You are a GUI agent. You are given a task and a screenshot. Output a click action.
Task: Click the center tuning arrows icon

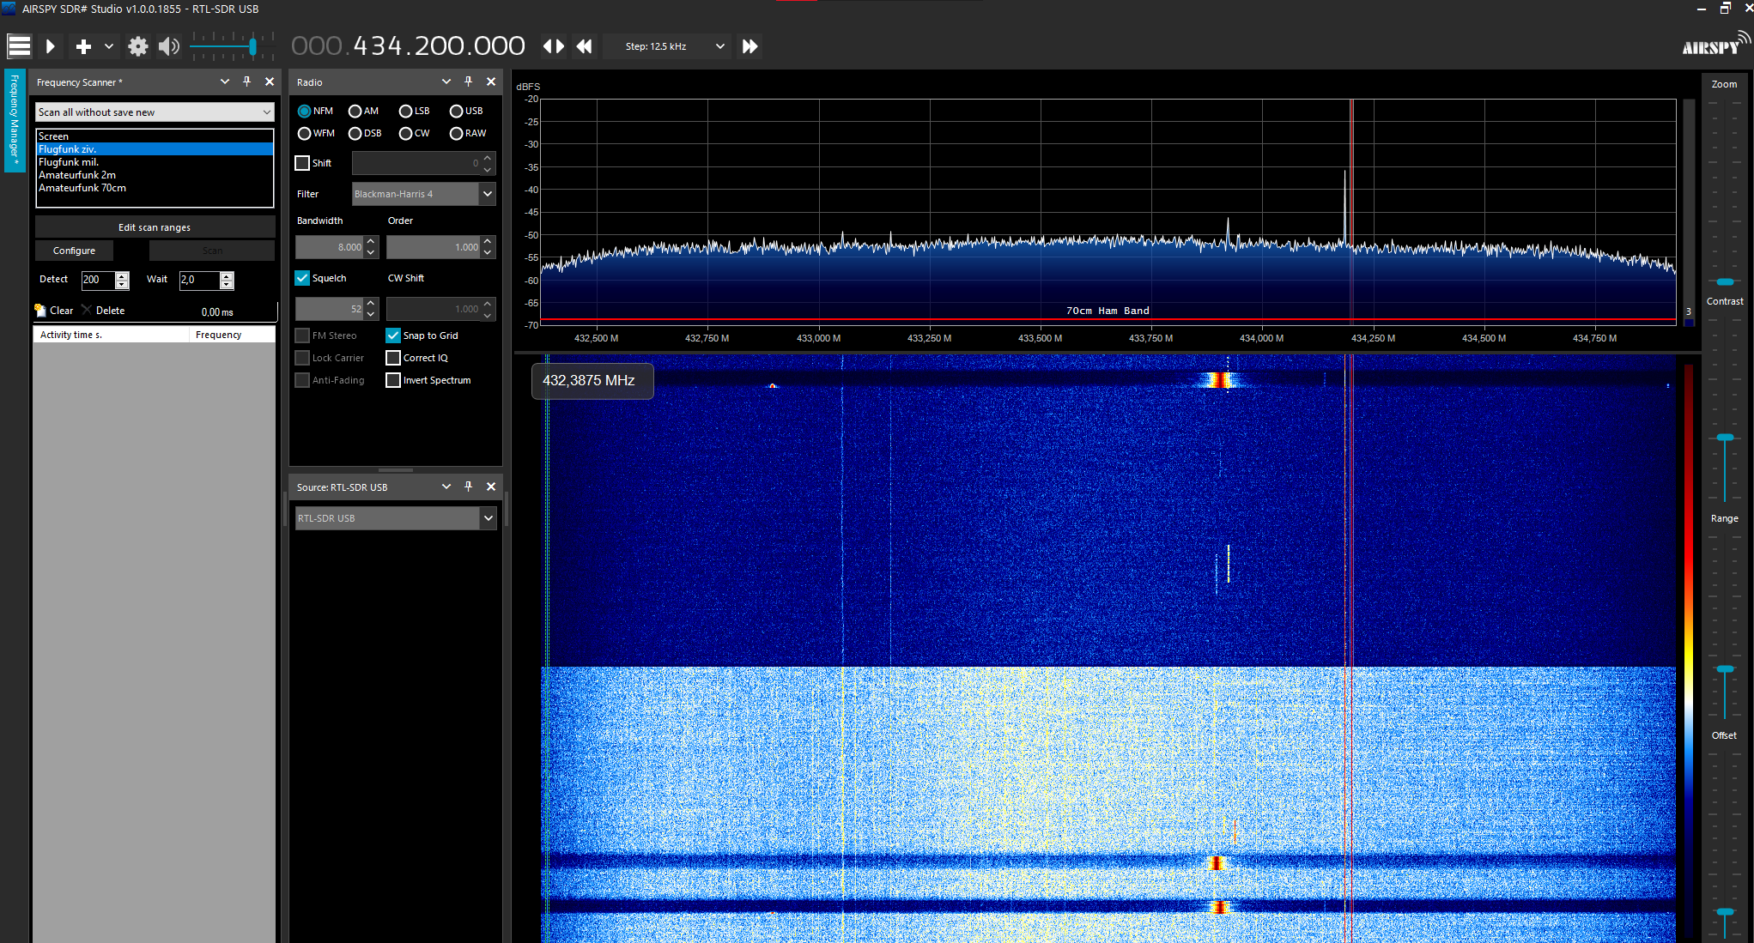tap(554, 46)
